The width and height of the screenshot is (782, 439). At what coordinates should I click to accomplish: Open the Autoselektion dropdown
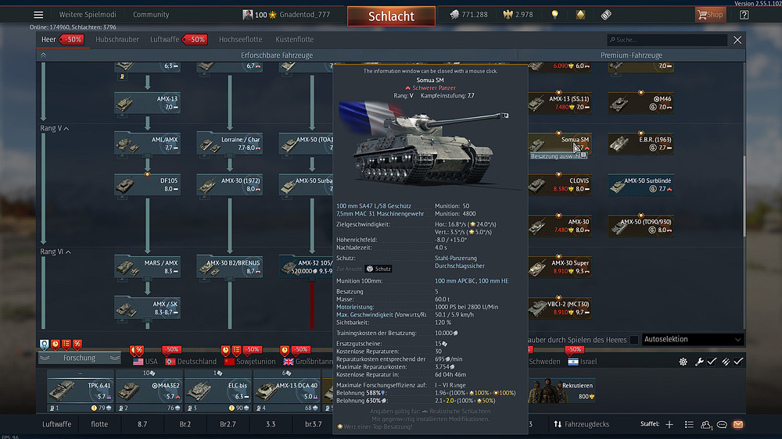coord(692,339)
